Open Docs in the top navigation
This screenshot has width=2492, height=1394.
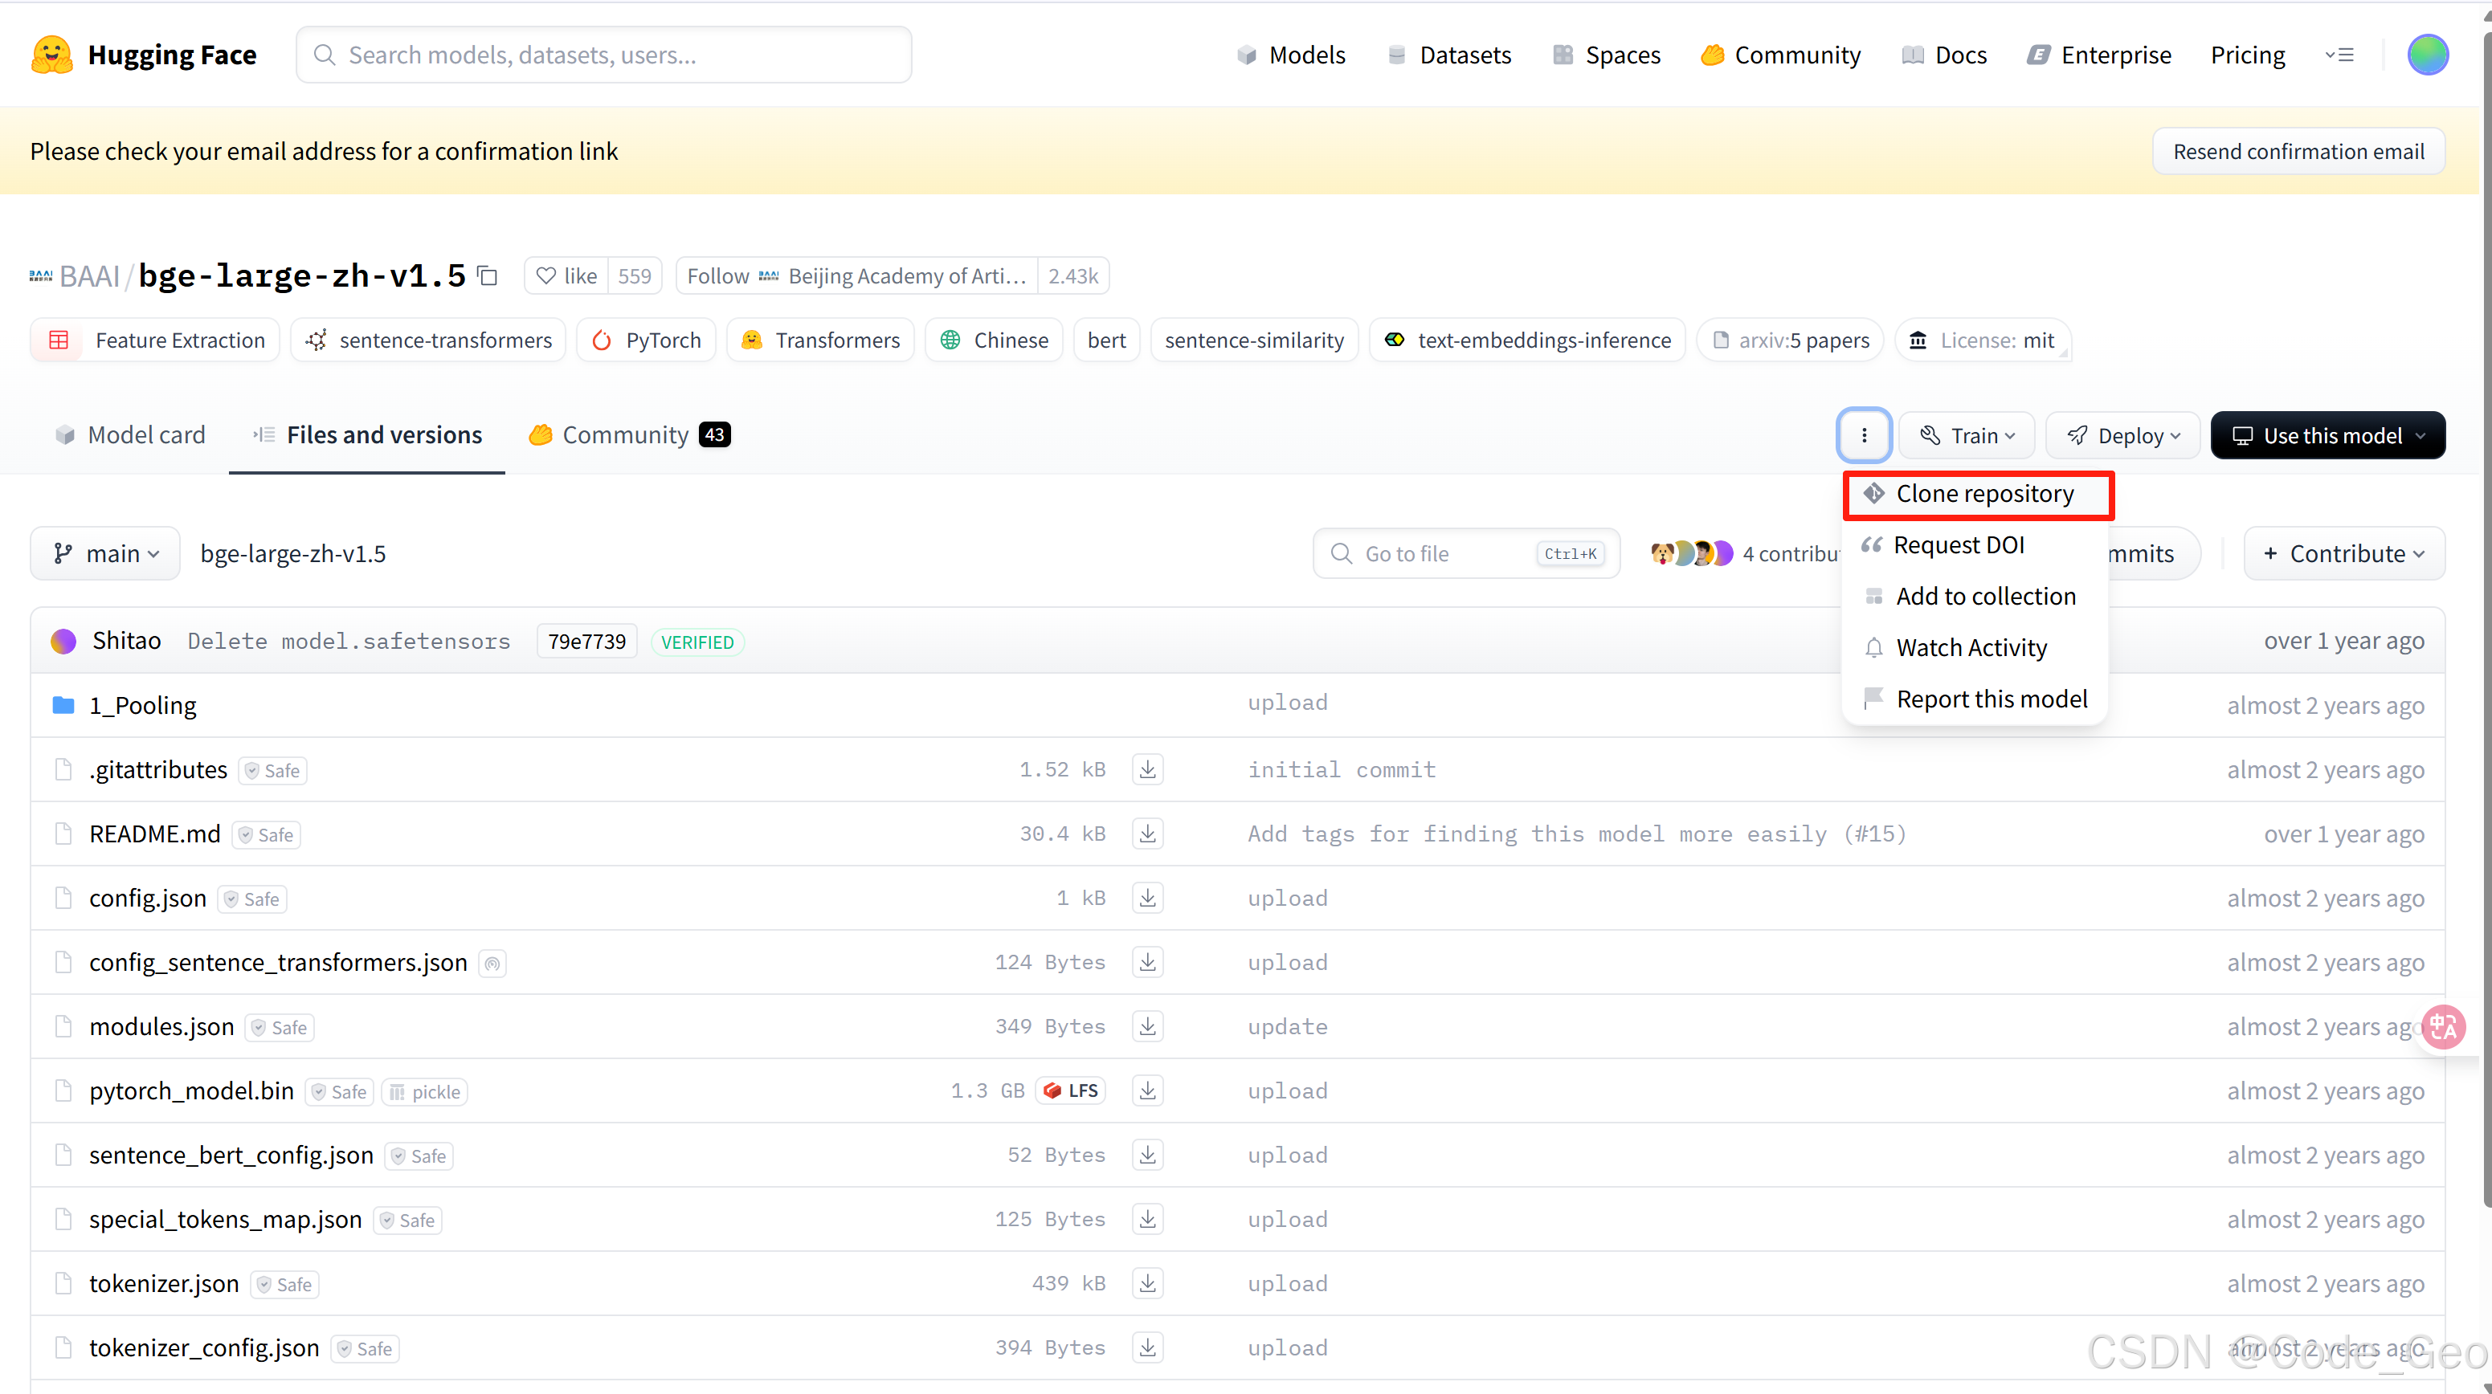[x=1944, y=55]
